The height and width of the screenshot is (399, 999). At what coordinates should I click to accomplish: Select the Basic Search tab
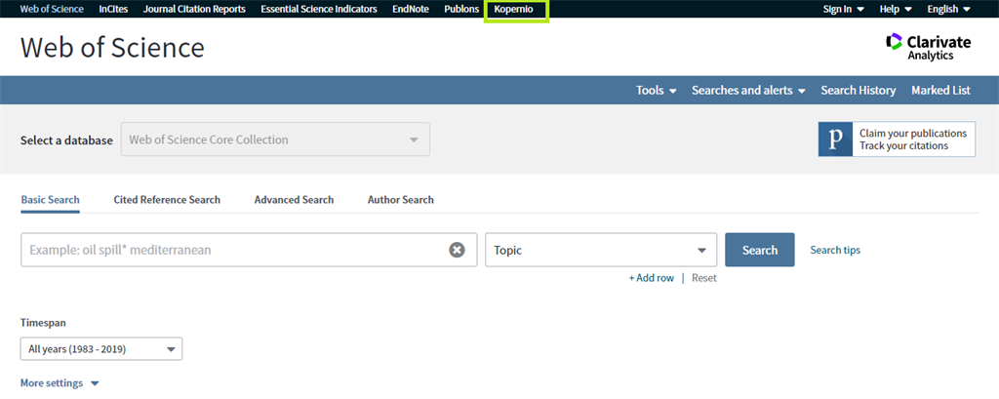(51, 199)
